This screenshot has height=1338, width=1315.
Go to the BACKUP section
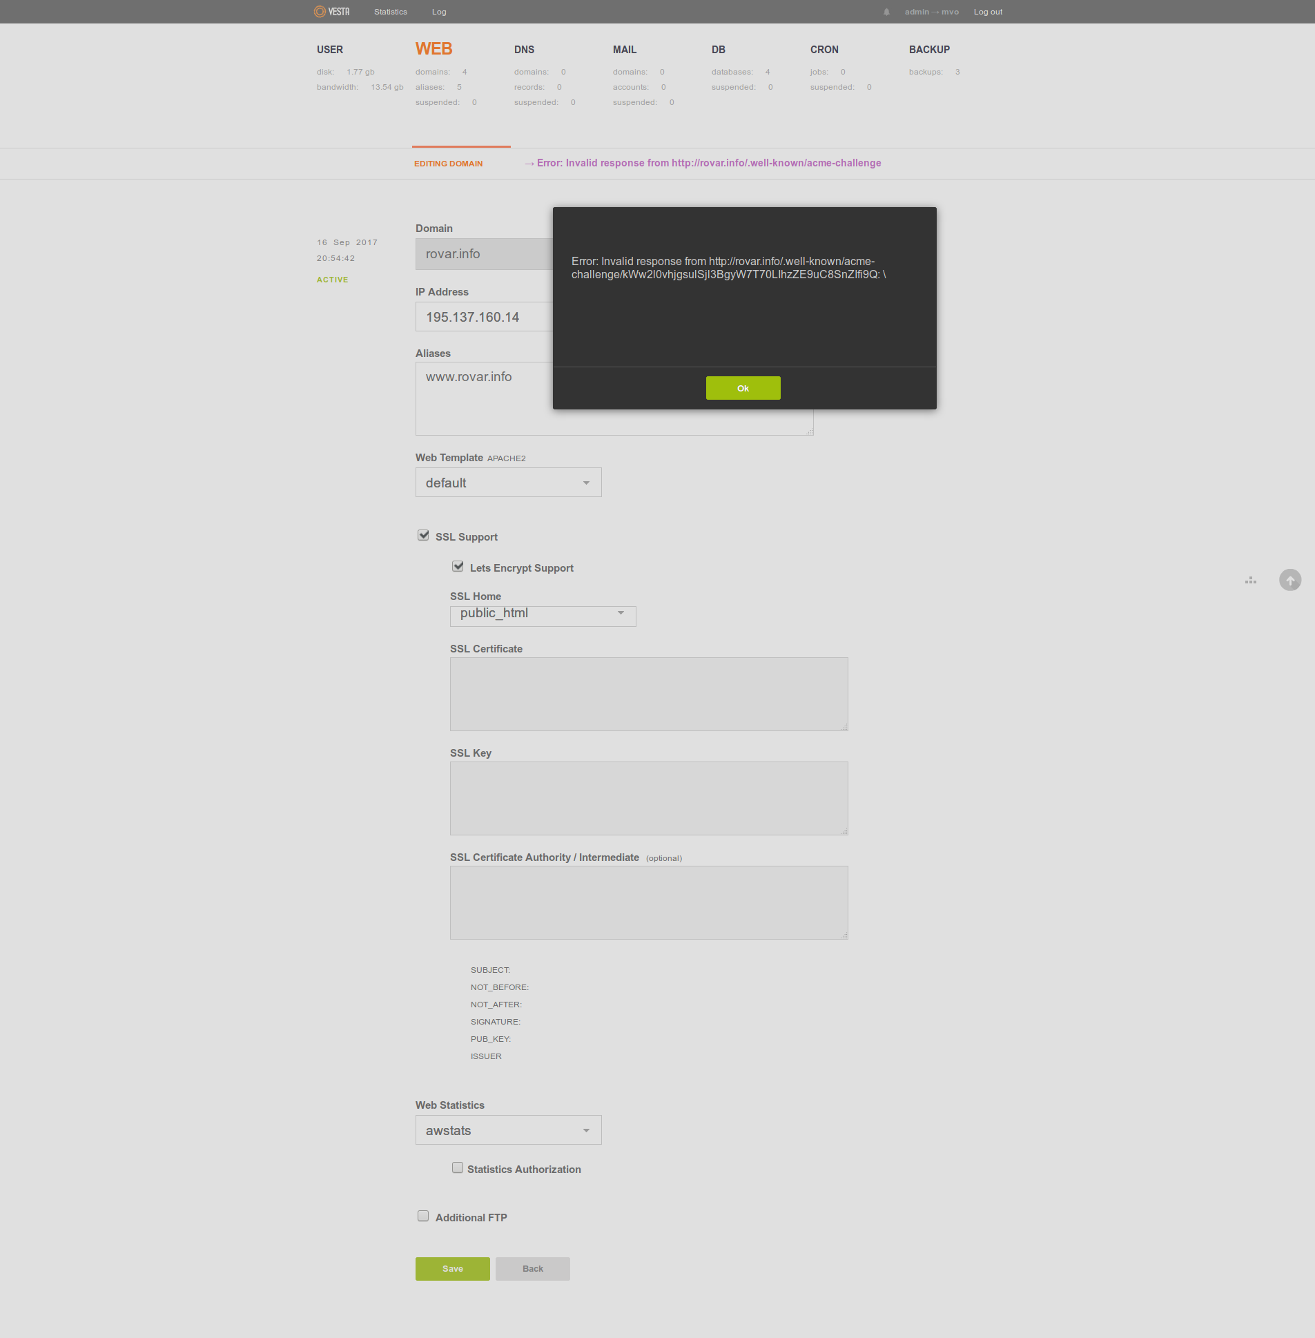point(929,49)
